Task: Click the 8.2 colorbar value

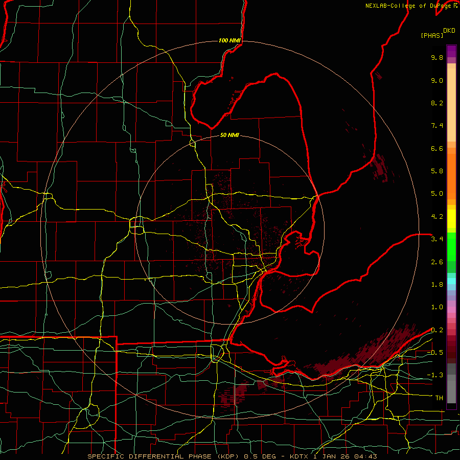Action: (x=437, y=103)
